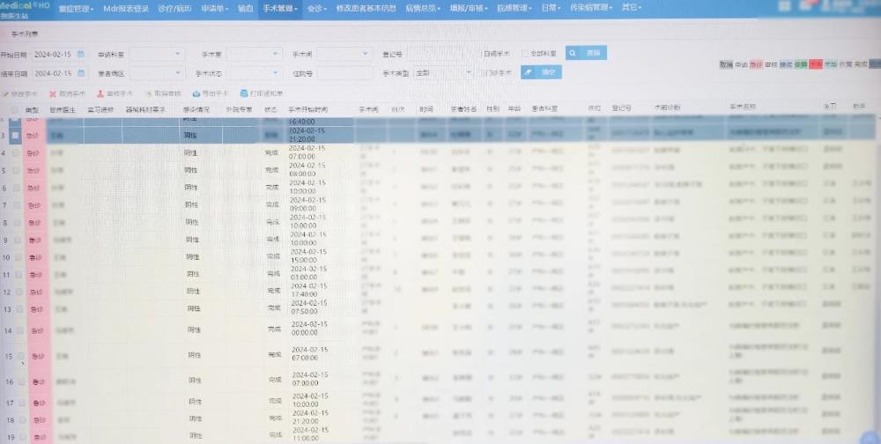Click the 取消手术 red X icon
This screenshot has height=444, width=881.
point(53,92)
